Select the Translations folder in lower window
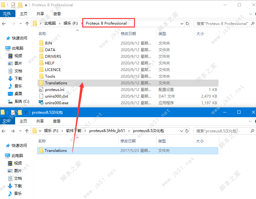 55,151
